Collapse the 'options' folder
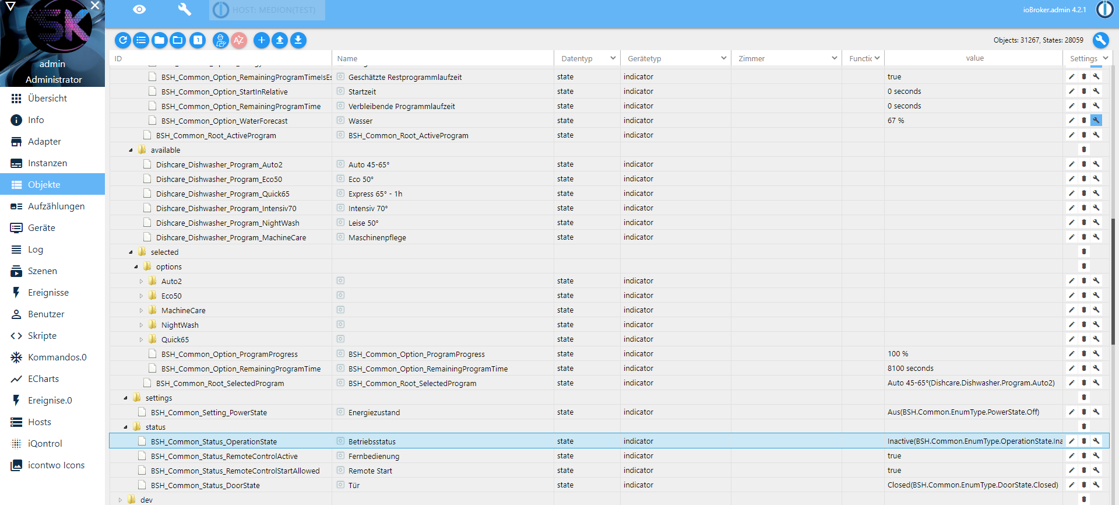The width and height of the screenshot is (1119, 505). [x=136, y=267]
